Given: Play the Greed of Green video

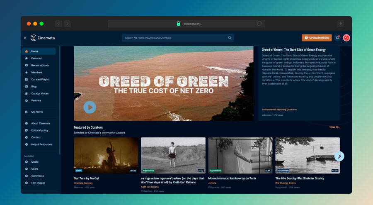Looking at the screenshot, I should pos(90,107).
